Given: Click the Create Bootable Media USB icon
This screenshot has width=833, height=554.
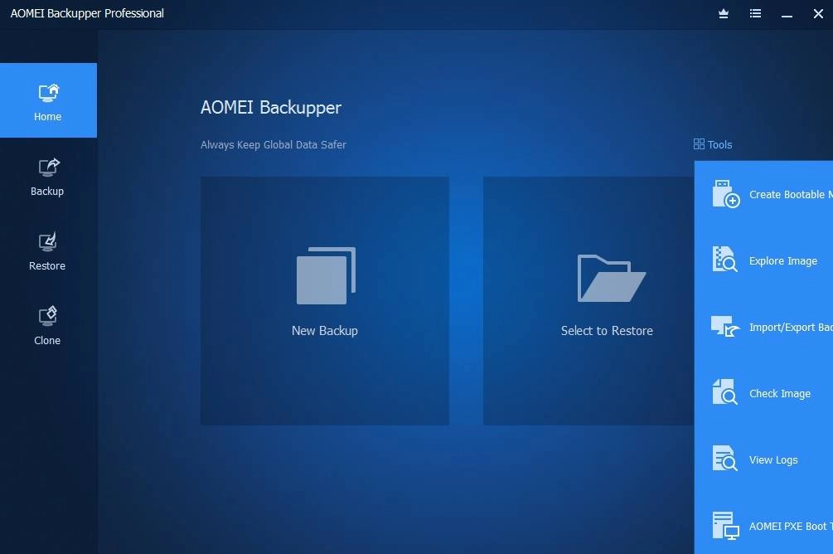Looking at the screenshot, I should point(726,194).
